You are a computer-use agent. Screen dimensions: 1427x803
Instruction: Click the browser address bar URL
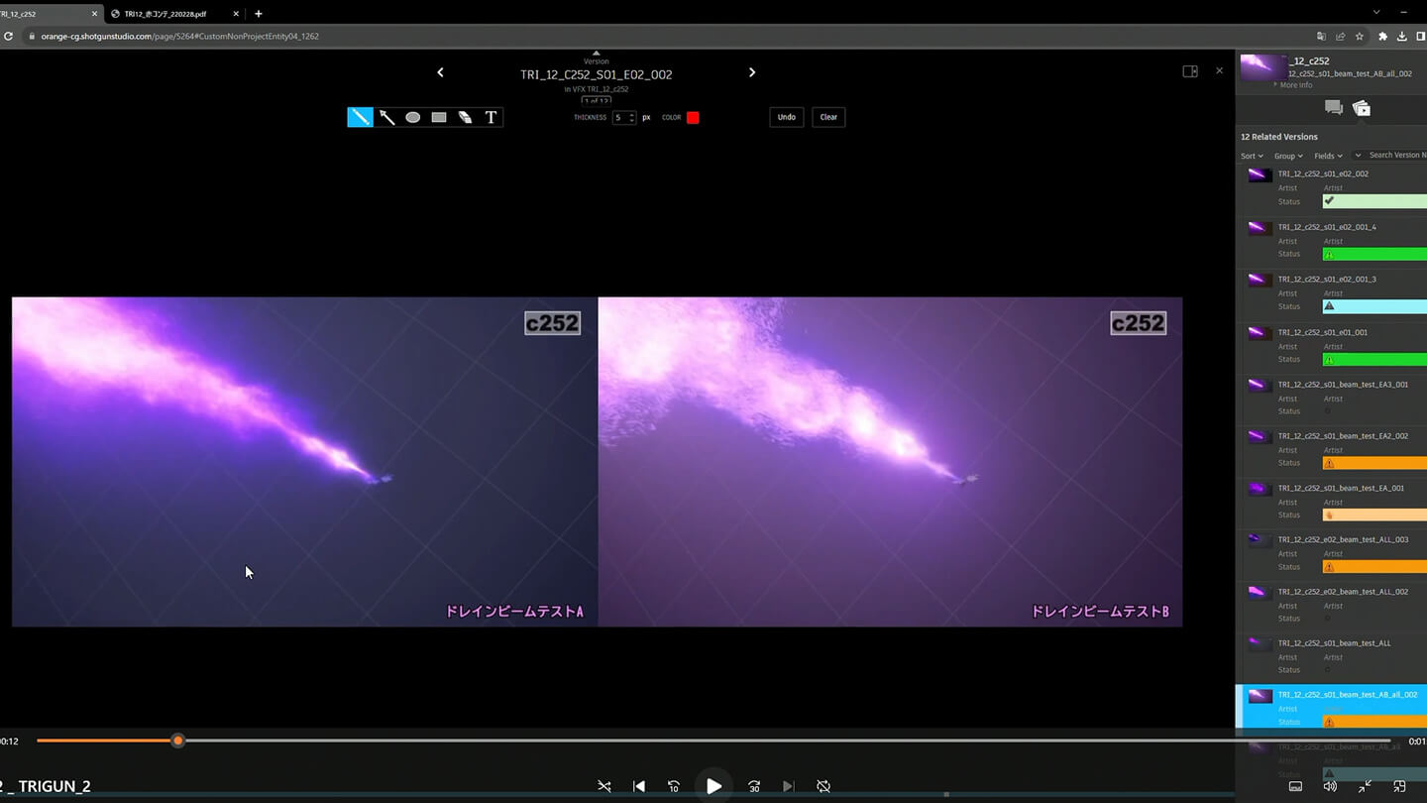pos(179,37)
